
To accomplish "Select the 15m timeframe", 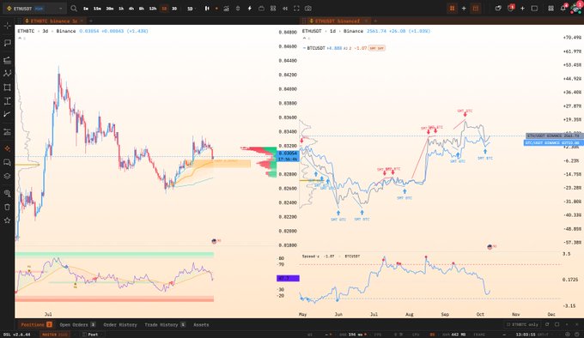I will click(x=97, y=9).
